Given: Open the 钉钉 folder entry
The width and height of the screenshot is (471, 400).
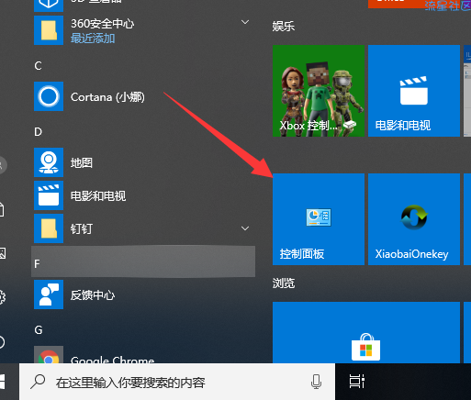Looking at the screenshot, I should point(143,228).
